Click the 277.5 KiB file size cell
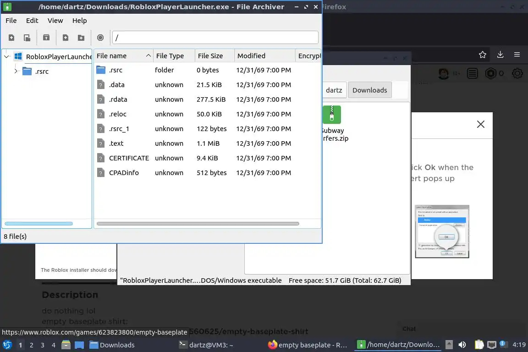 click(211, 99)
